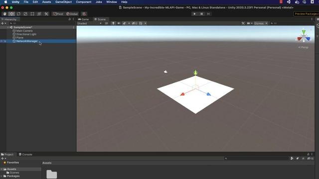Toggle Pivot/Center handle position
The height and width of the screenshot is (179, 319).
[58, 14]
